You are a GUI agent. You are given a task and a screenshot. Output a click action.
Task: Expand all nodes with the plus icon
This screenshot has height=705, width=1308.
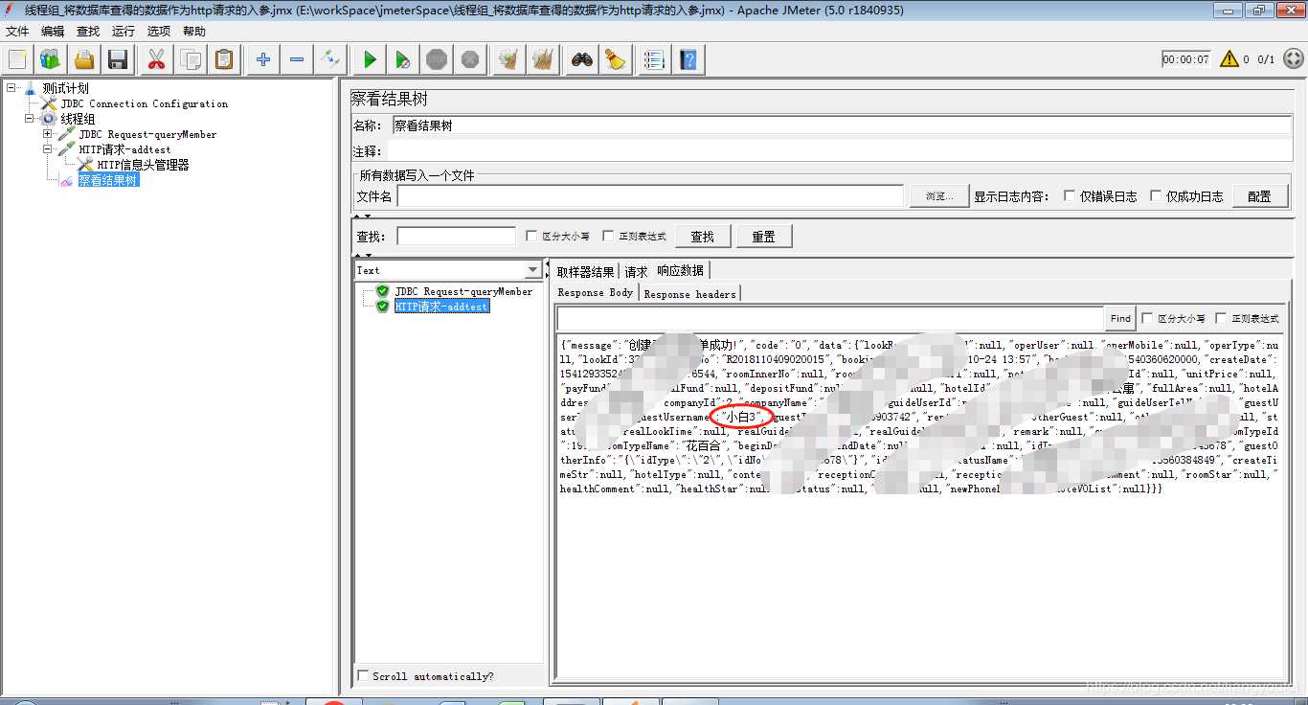pyautogui.click(x=262, y=60)
